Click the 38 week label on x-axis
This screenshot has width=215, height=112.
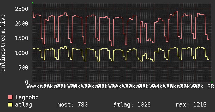211,86
